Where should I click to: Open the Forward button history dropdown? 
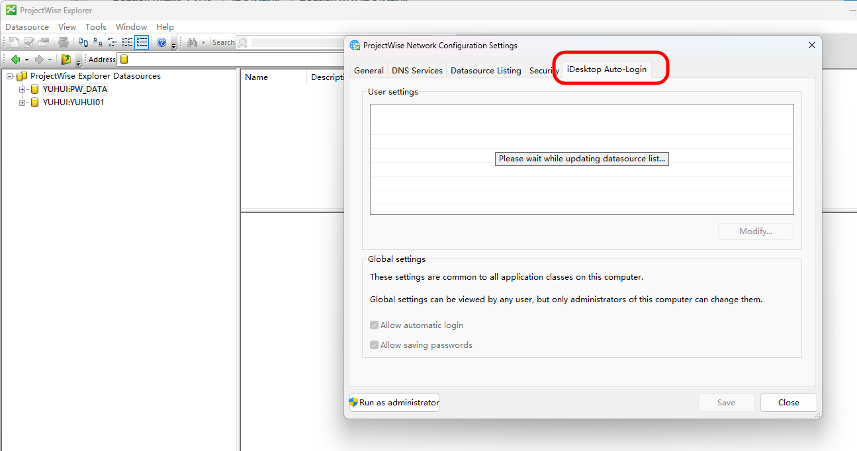[50, 60]
